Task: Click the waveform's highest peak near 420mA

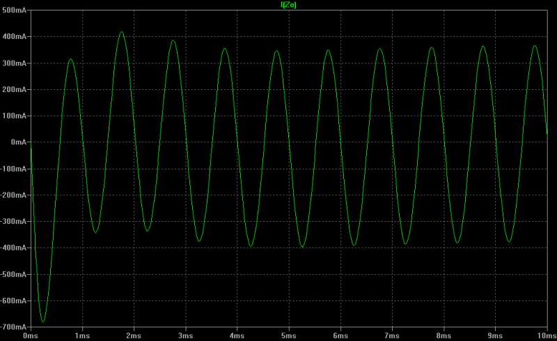Action: 121,32
